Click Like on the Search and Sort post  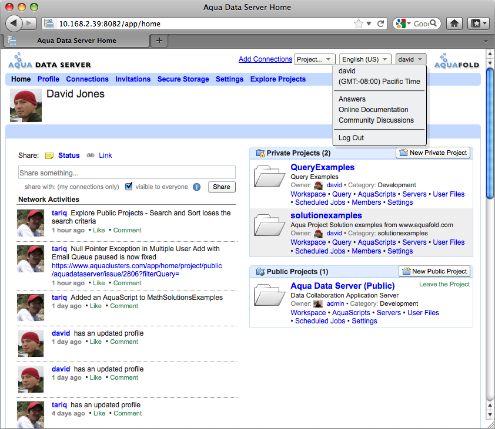(x=99, y=230)
